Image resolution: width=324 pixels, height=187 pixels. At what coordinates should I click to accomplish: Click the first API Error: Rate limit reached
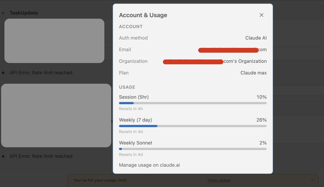41,73
